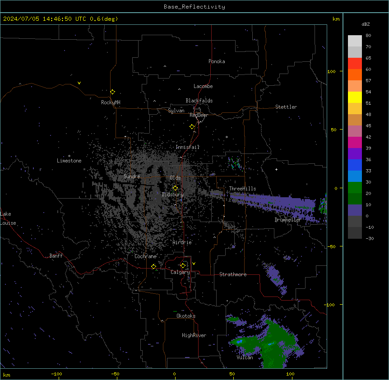Image resolution: width=389 pixels, height=380 pixels.
Task: Click the Airdrie label
Action: coord(182,242)
